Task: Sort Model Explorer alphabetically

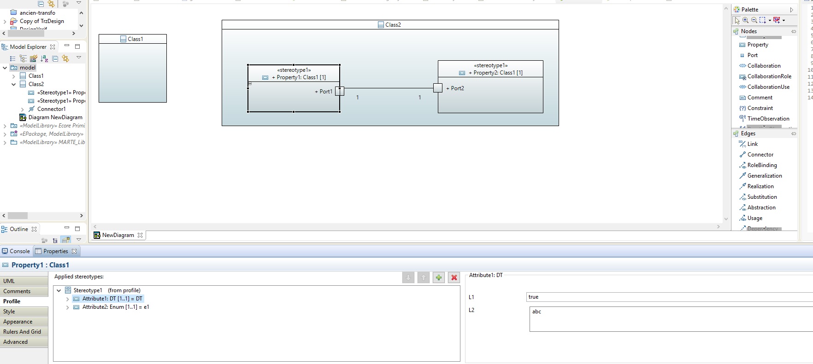Action: 44,58
